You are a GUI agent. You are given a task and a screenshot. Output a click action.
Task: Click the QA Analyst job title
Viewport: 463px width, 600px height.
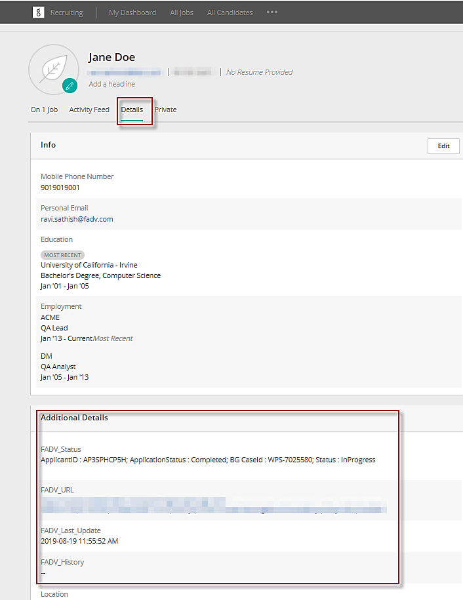[x=58, y=367]
